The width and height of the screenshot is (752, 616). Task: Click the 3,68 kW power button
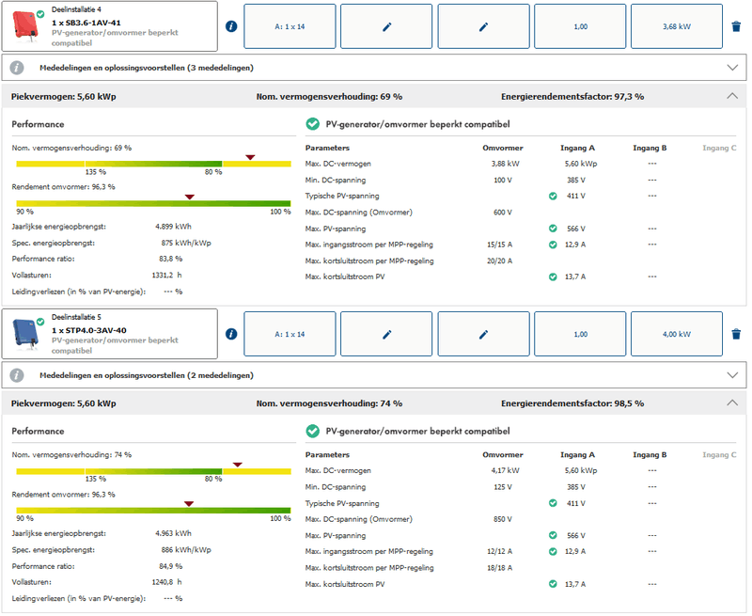click(677, 26)
